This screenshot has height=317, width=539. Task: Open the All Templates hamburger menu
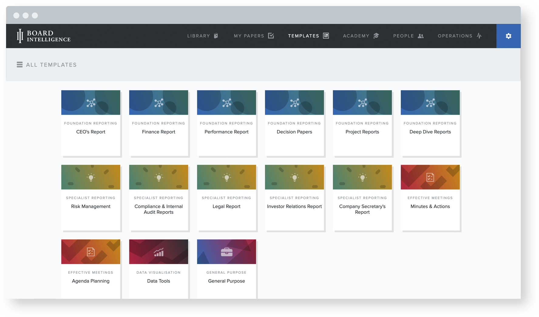pos(20,65)
